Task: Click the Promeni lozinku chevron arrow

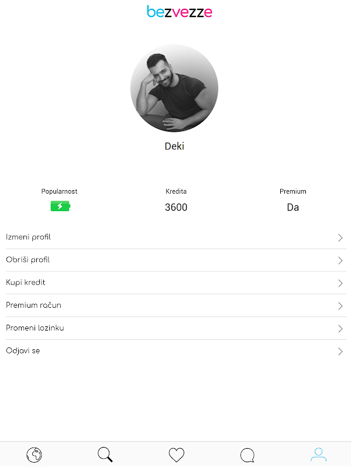Action: (x=340, y=329)
